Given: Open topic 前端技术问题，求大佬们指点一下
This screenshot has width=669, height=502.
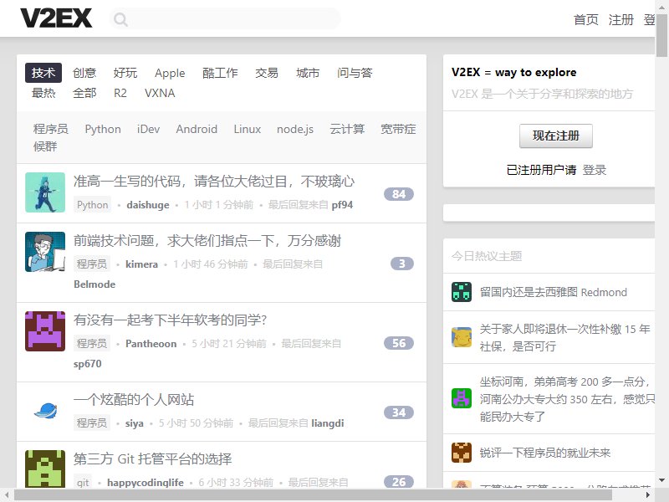Looking at the screenshot, I should pos(207,241).
